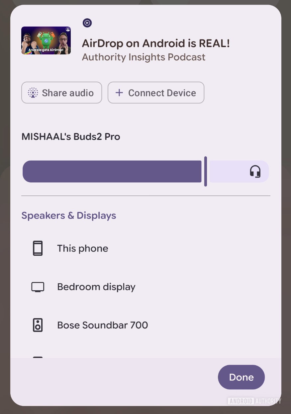Screen dimensions: 291x414
Task: Select the MISHAAL's Buds2 Pro device label
Action: point(70,136)
